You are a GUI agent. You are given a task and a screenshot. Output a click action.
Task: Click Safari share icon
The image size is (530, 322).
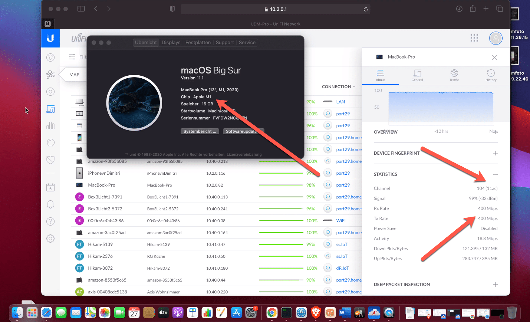[x=473, y=9]
